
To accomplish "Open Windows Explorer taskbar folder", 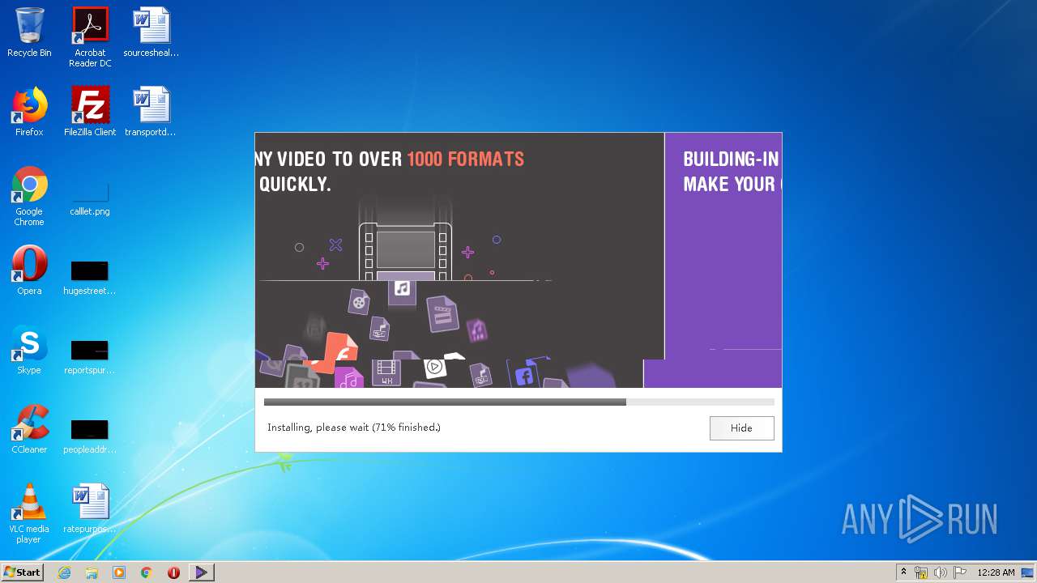I will (92, 572).
